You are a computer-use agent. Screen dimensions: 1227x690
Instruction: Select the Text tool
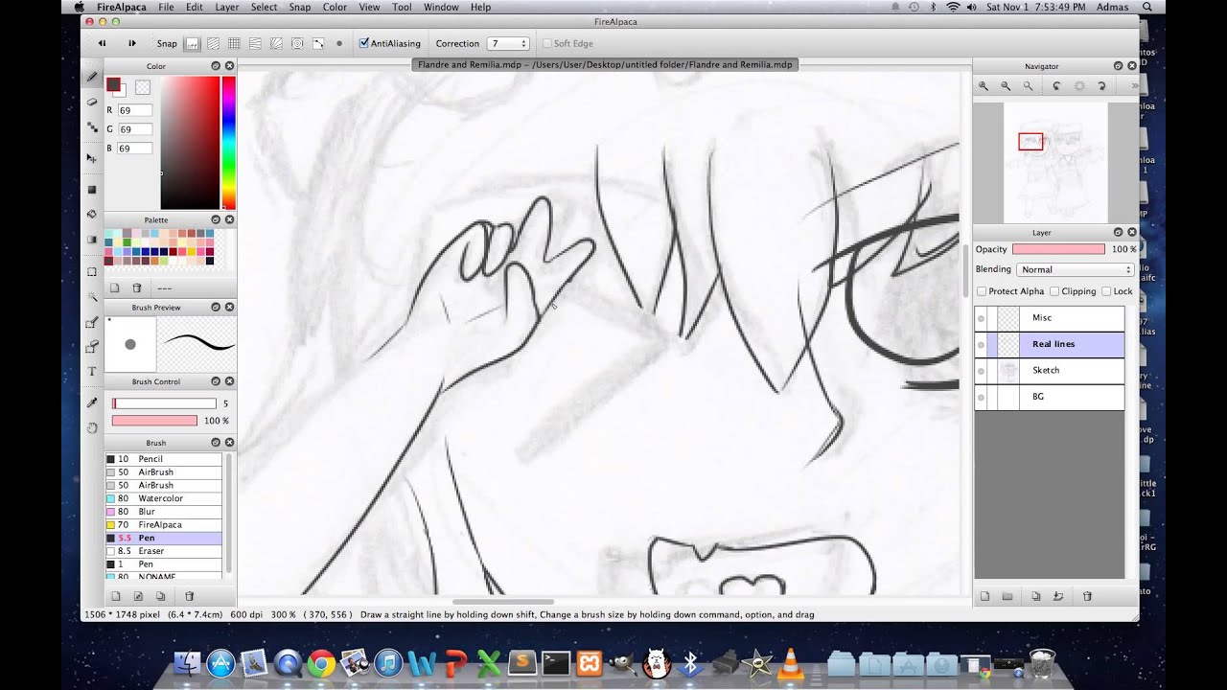tap(92, 371)
